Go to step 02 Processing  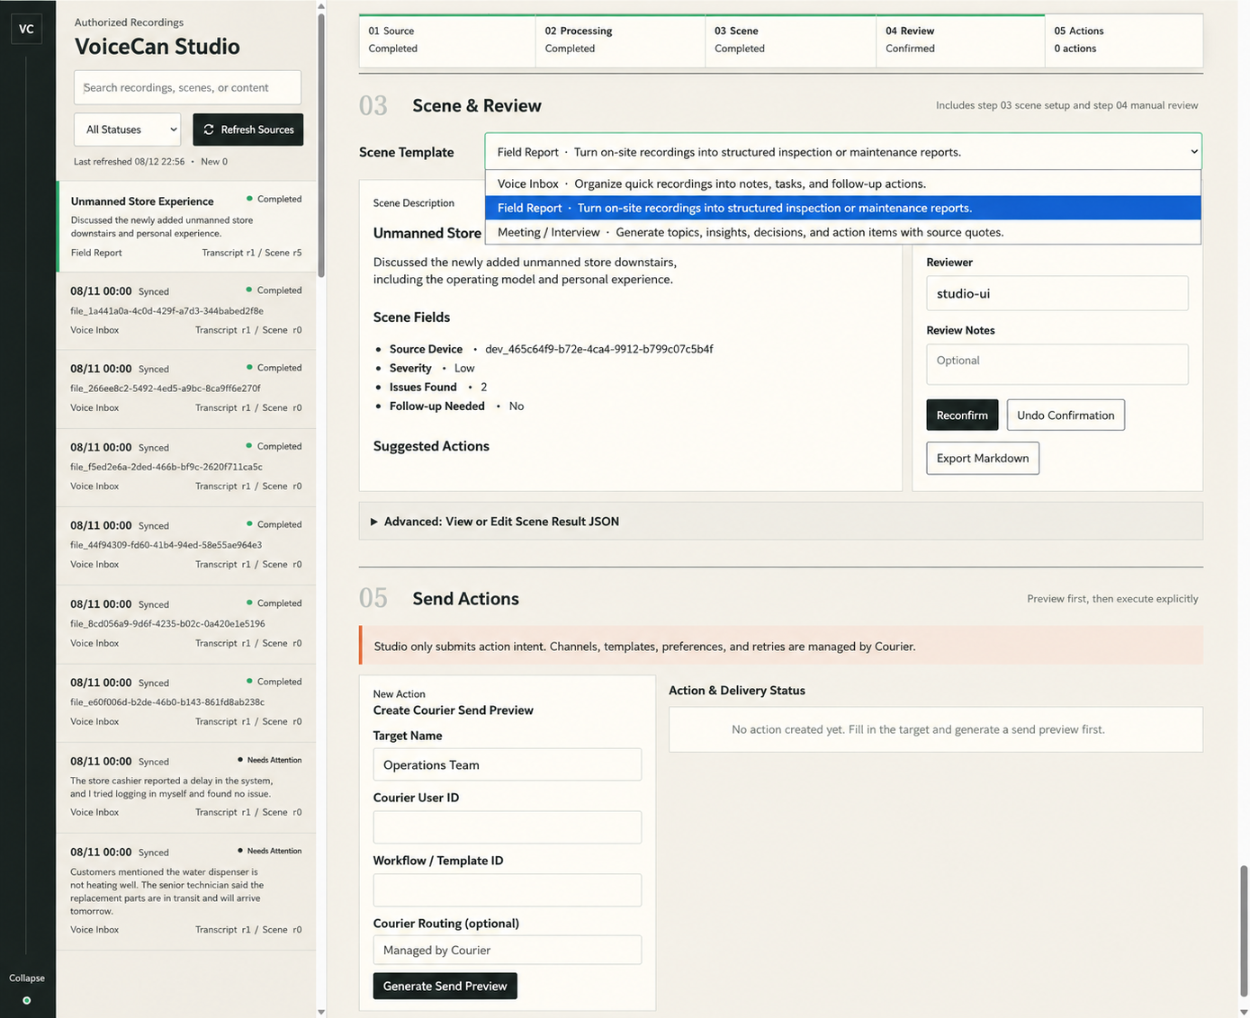(620, 40)
